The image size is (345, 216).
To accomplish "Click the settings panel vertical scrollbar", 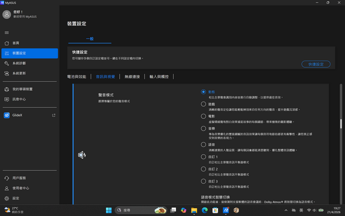I will [341, 124].
